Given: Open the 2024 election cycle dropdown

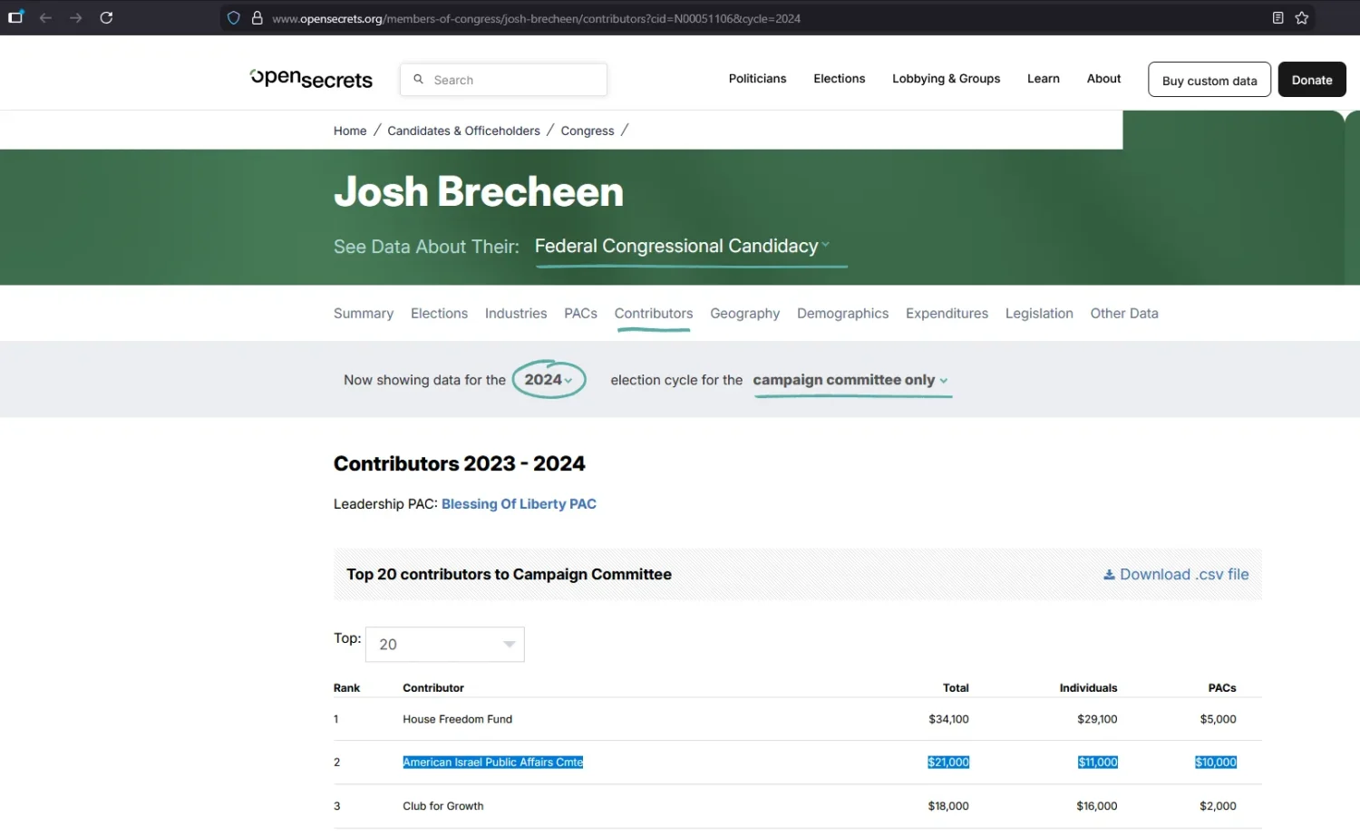Looking at the screenshot, I should [x=549, y=380].
